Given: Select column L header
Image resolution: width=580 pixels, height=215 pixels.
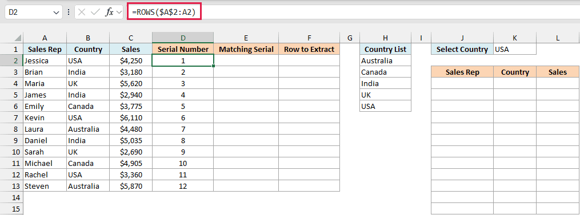Looking at the screenshot, I should (558, 38).
